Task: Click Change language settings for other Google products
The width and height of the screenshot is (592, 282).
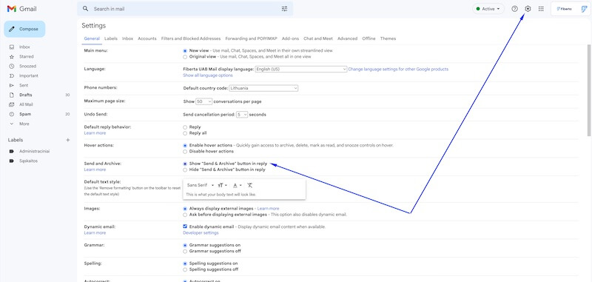Action: click(x=398, y=69)
